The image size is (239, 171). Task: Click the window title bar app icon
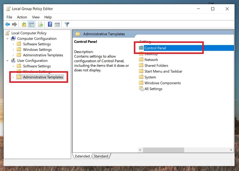tap(8, 9)
